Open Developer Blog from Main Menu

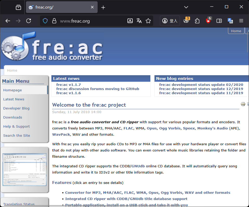click(x=16, y=108)
